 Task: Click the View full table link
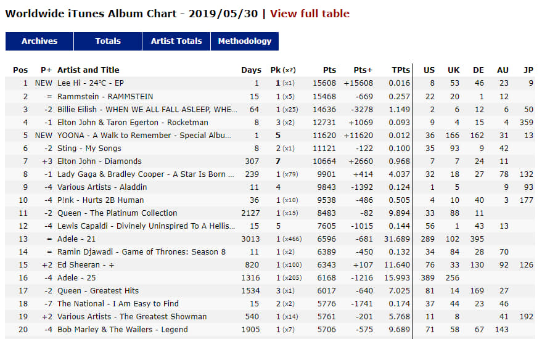310,14
